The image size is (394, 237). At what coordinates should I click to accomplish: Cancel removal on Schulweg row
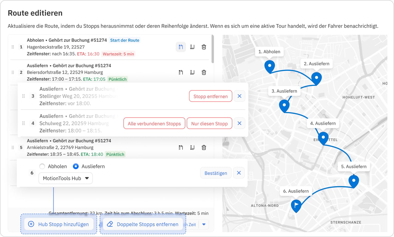(x=239, y=123)
